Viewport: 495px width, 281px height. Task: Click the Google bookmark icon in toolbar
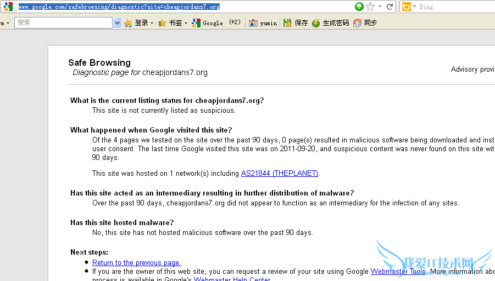196,23
